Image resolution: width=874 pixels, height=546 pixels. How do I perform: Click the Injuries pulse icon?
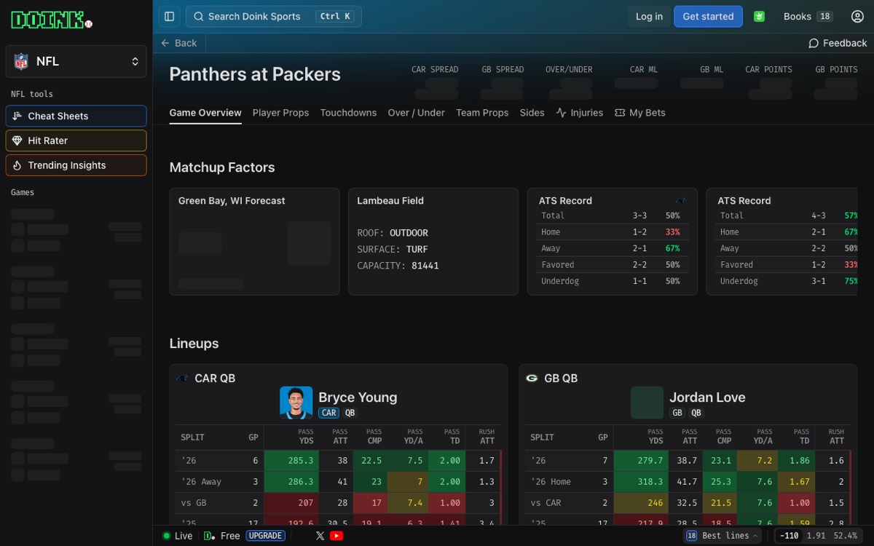561,113
